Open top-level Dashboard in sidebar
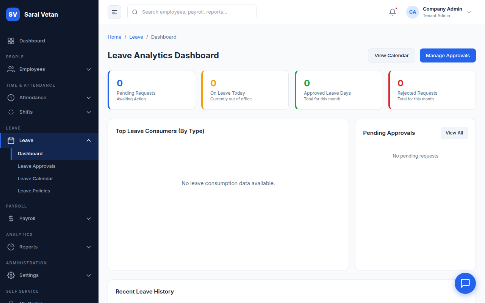 [x=49, y=41]
